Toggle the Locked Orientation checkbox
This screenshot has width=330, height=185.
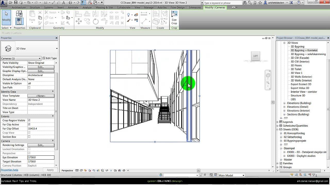tap(29, 149)
